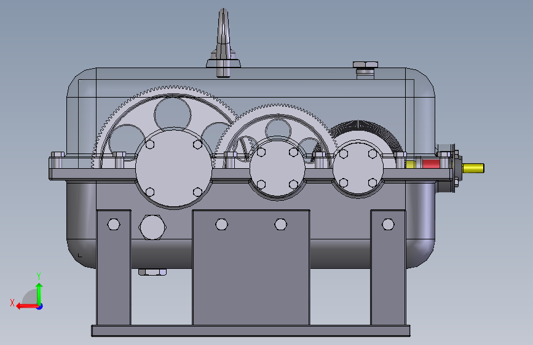Select the small yellow segment beside the red part

point(411,165)
